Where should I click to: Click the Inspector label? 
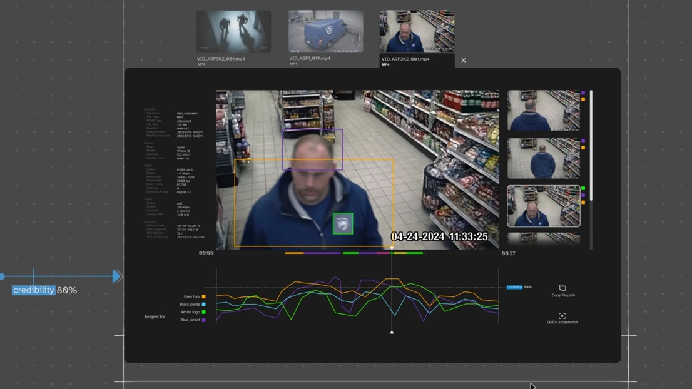(155, 317)
